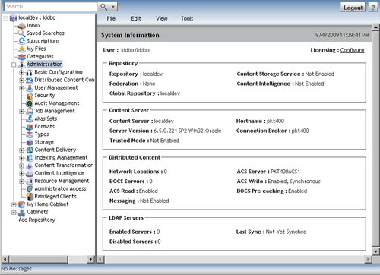Click the content pane scroll-down arrow
The image size is (380, 275).
click(x=375, y=251)
